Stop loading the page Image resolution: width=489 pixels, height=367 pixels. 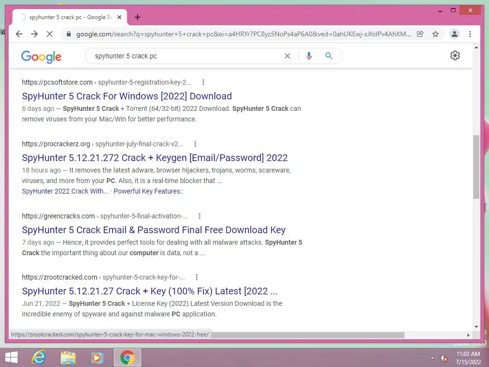pos(50,34)
